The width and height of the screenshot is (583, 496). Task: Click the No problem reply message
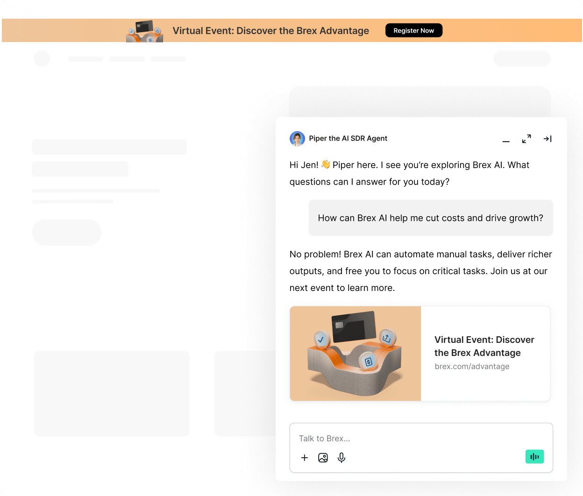pos(420,271)
